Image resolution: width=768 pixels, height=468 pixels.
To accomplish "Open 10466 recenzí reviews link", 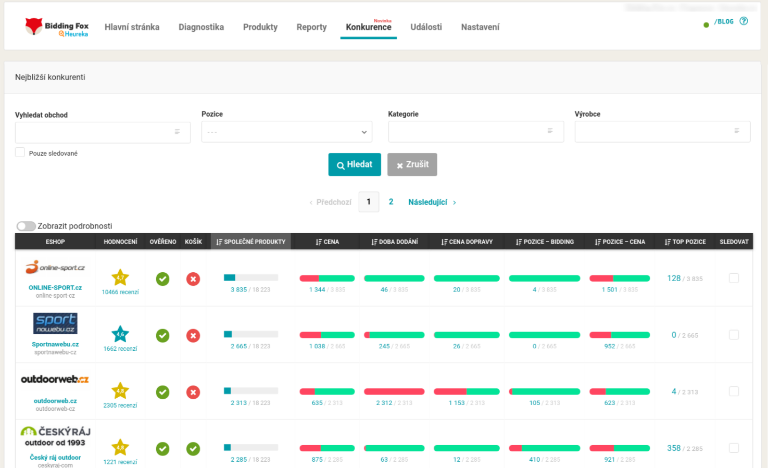I will (120, 292).
